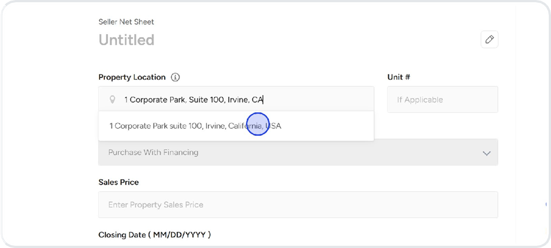This screenshot has height=248, width=551.
Task: Click the pencil edit icon beside Untitled
Action: [489, 39]
